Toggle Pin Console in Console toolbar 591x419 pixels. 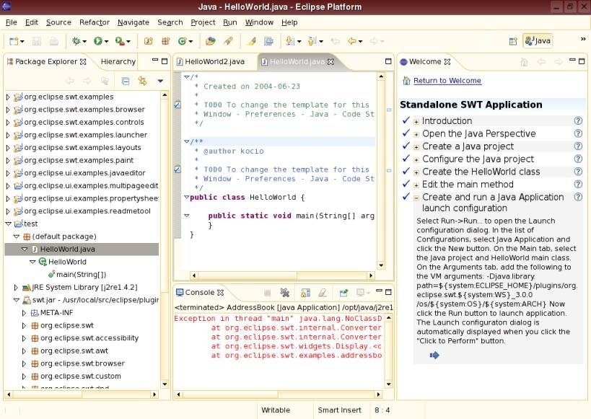(343, 293)
